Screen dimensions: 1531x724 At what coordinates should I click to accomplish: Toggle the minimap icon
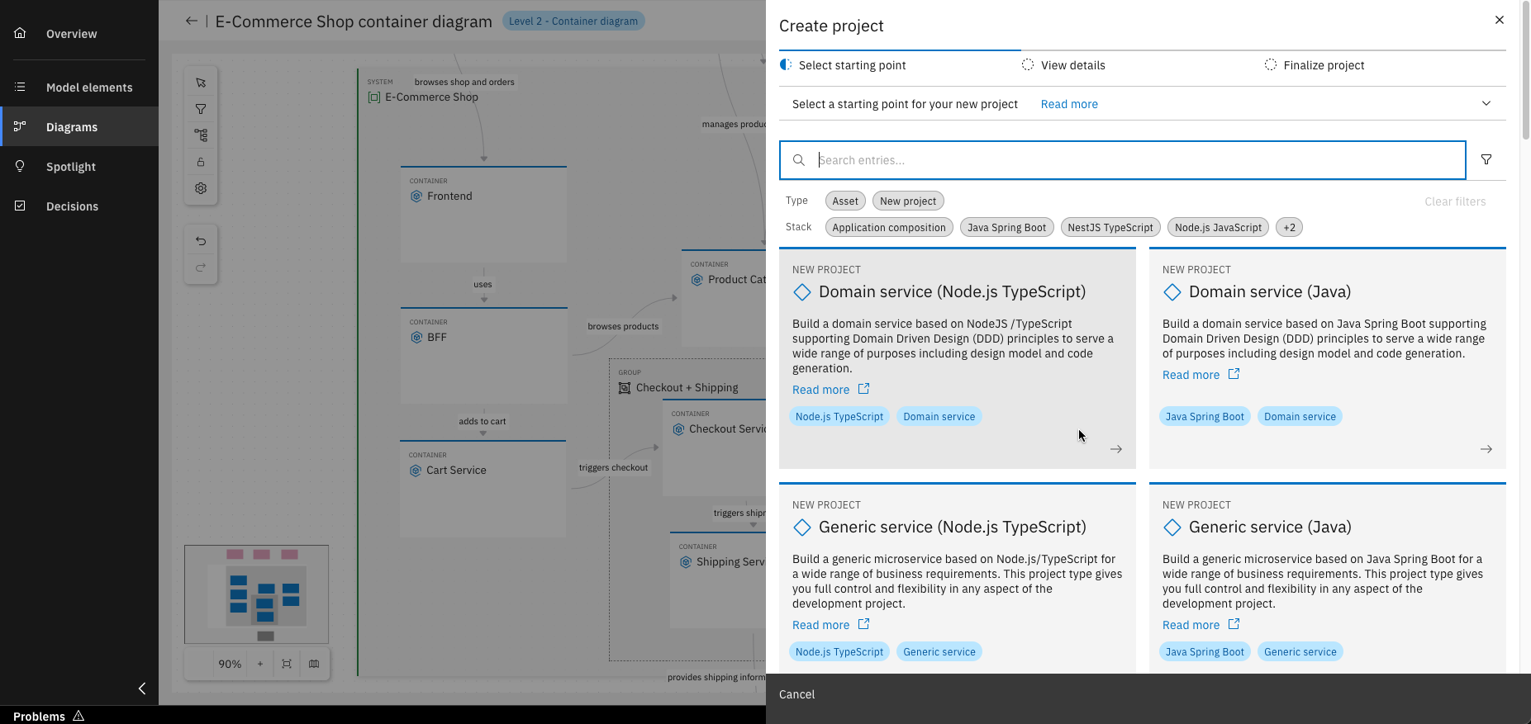point(314,664)
